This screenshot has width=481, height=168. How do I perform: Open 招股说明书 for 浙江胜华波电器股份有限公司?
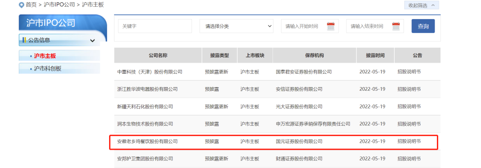coord(409,89)
